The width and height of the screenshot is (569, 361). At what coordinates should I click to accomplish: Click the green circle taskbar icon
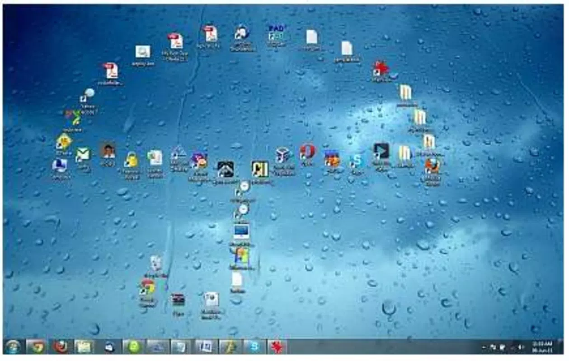[133, 347]
